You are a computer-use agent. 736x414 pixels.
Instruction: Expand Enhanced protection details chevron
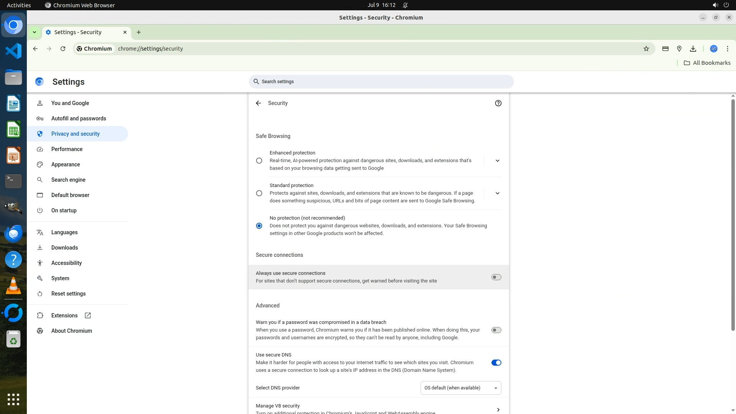(497, 161)
